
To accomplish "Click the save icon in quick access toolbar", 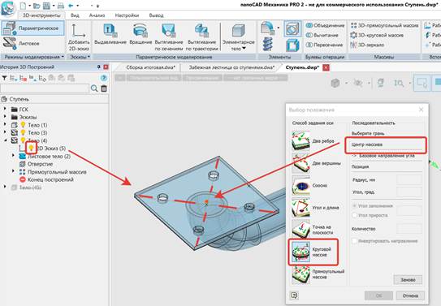I will (x=46, y=6).
